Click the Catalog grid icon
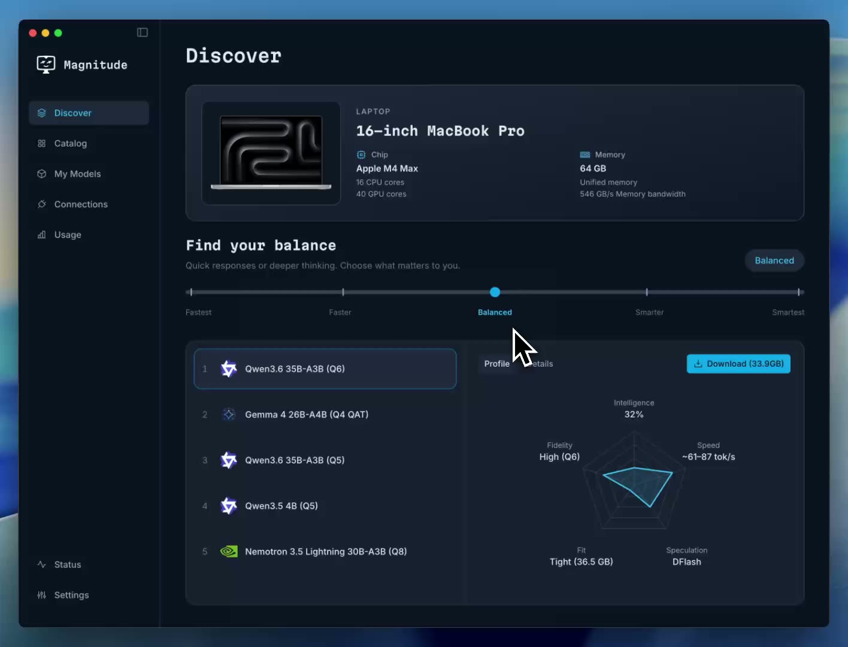The image size is (848, 647). pyautogui.click(x=41, y=143)
